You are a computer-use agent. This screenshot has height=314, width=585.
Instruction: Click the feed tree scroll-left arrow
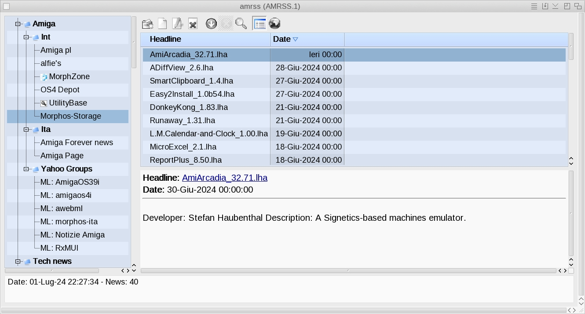[x=123, y=270]
